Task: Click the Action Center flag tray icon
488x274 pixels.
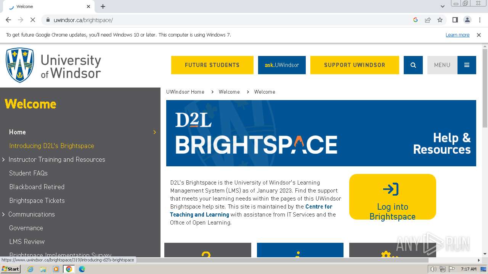Action: tap(451, 269)
